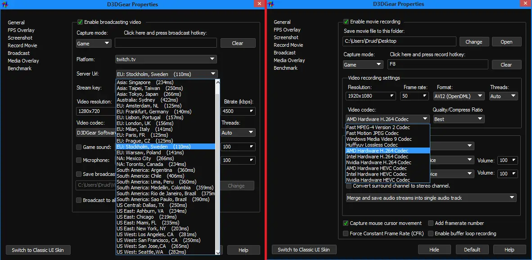
Task: Open General section in left window
Action: pyautogui.click(x=16, y=22)
